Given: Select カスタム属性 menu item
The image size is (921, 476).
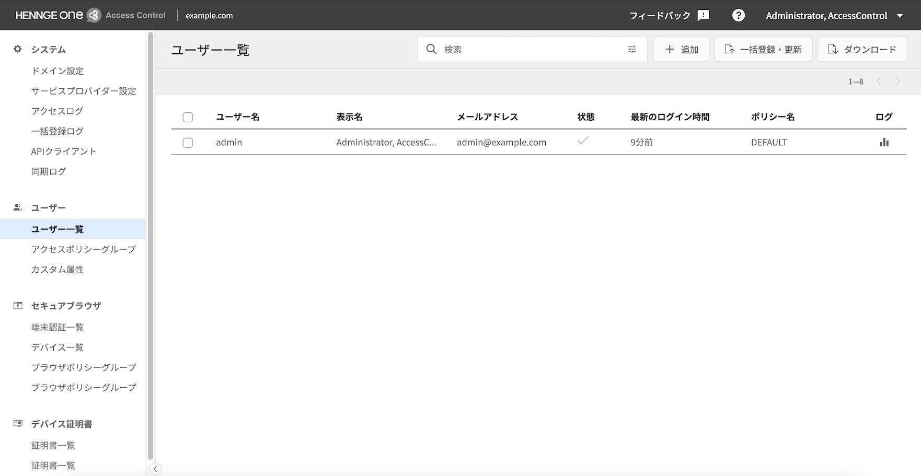Looking at the screenshot, I should coord(57,270).
